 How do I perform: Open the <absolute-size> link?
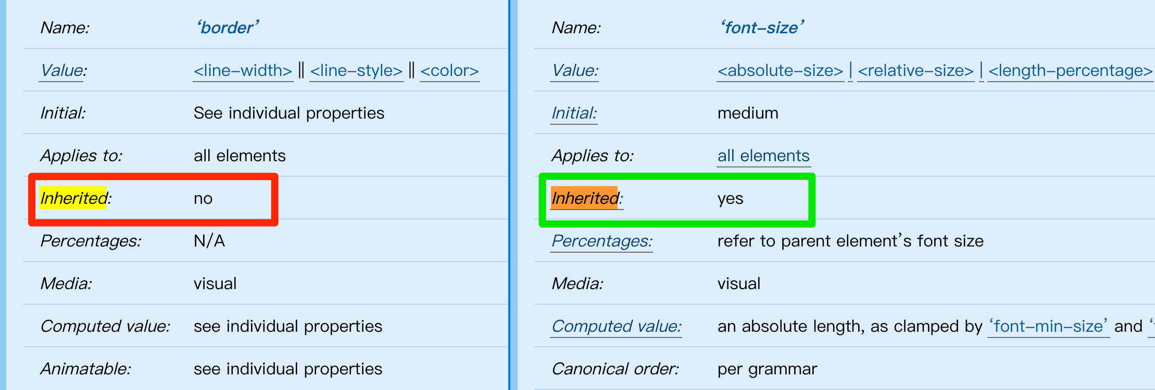click(780, 70)
